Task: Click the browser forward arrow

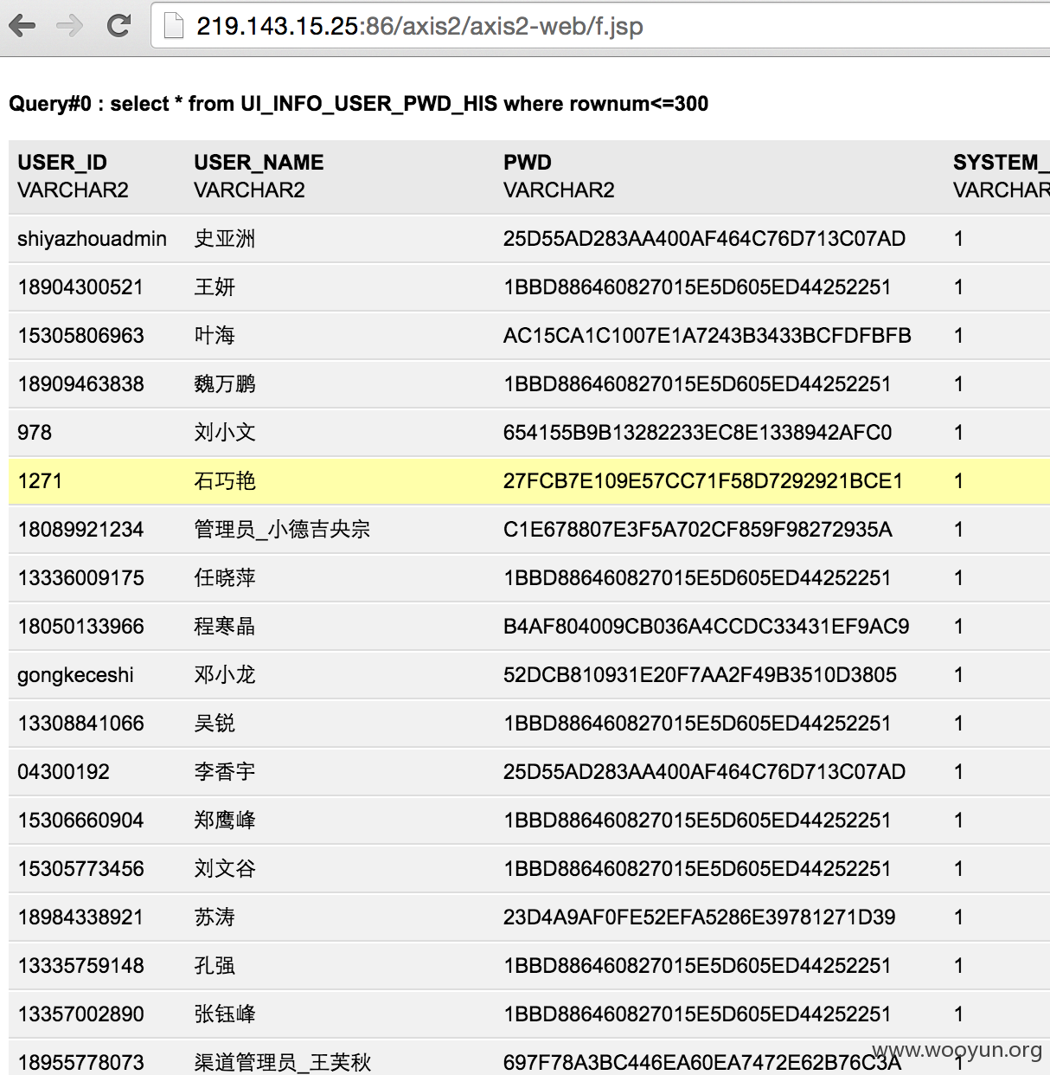Action: (70, 26)
